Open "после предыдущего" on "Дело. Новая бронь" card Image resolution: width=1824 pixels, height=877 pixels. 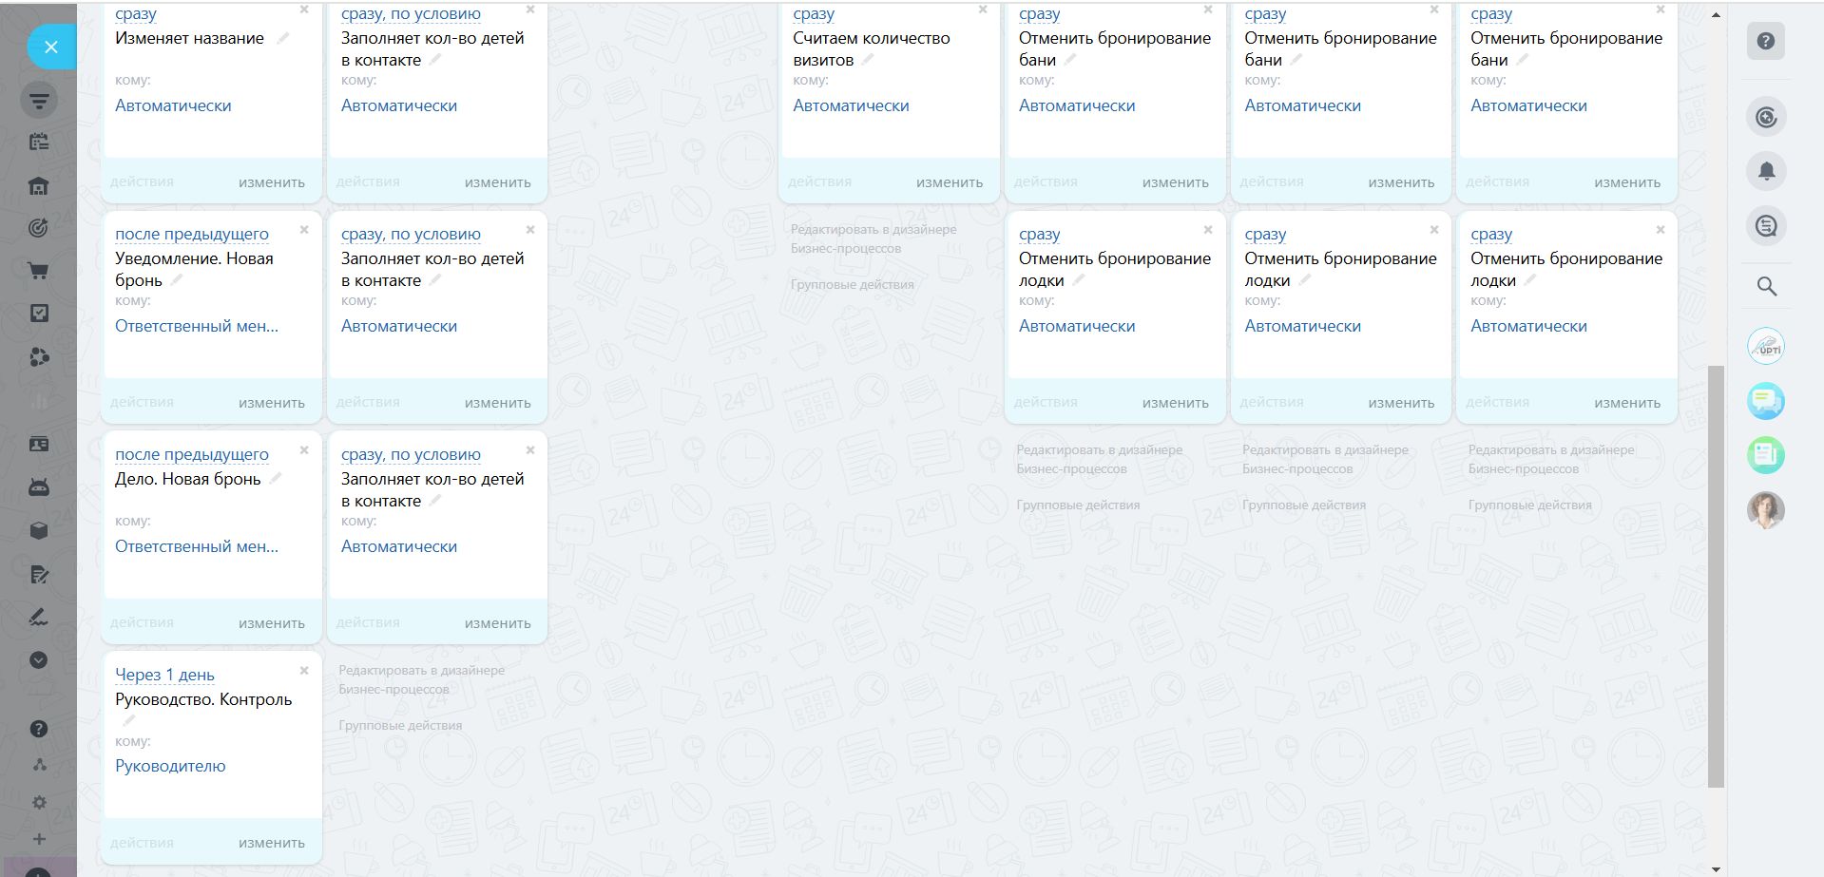tap(191, 454)
